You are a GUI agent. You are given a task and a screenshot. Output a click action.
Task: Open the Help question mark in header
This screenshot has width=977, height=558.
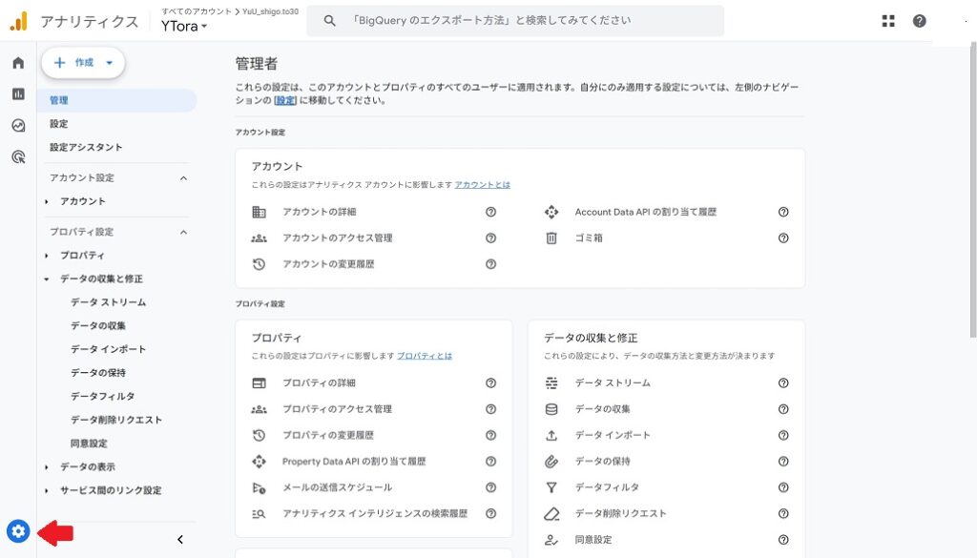pos(919,21)
